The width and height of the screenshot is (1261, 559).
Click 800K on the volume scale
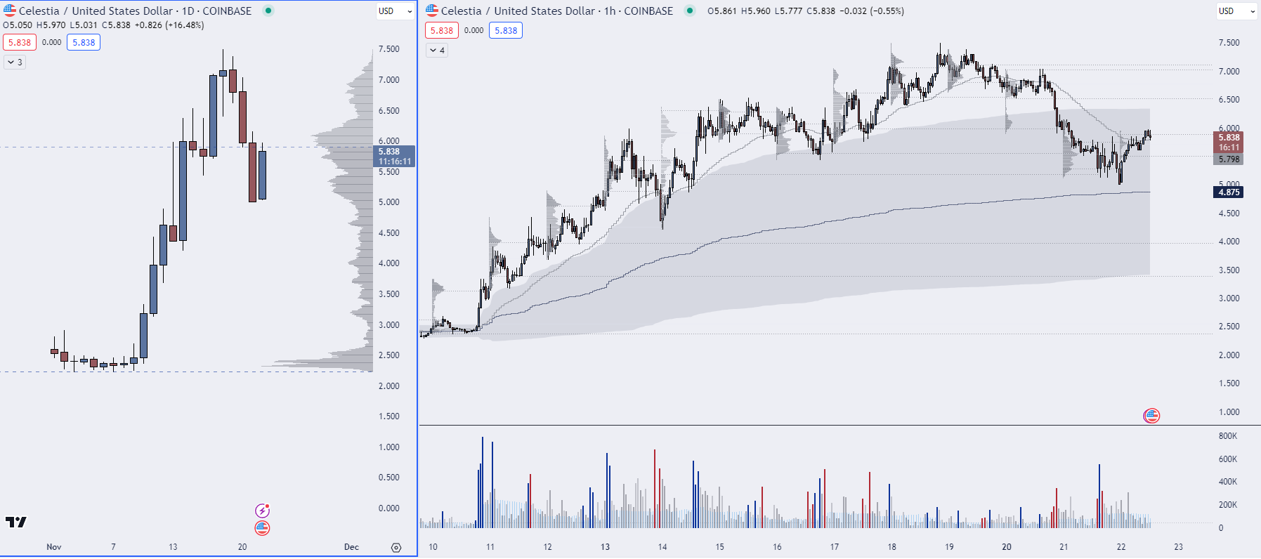(1228, 436)
